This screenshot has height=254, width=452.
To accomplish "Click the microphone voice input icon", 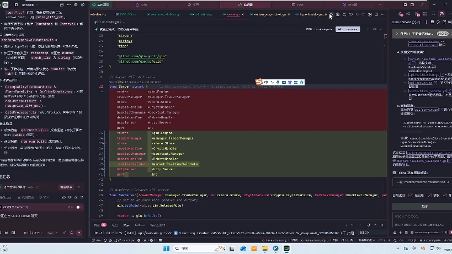I will [72, 233].
